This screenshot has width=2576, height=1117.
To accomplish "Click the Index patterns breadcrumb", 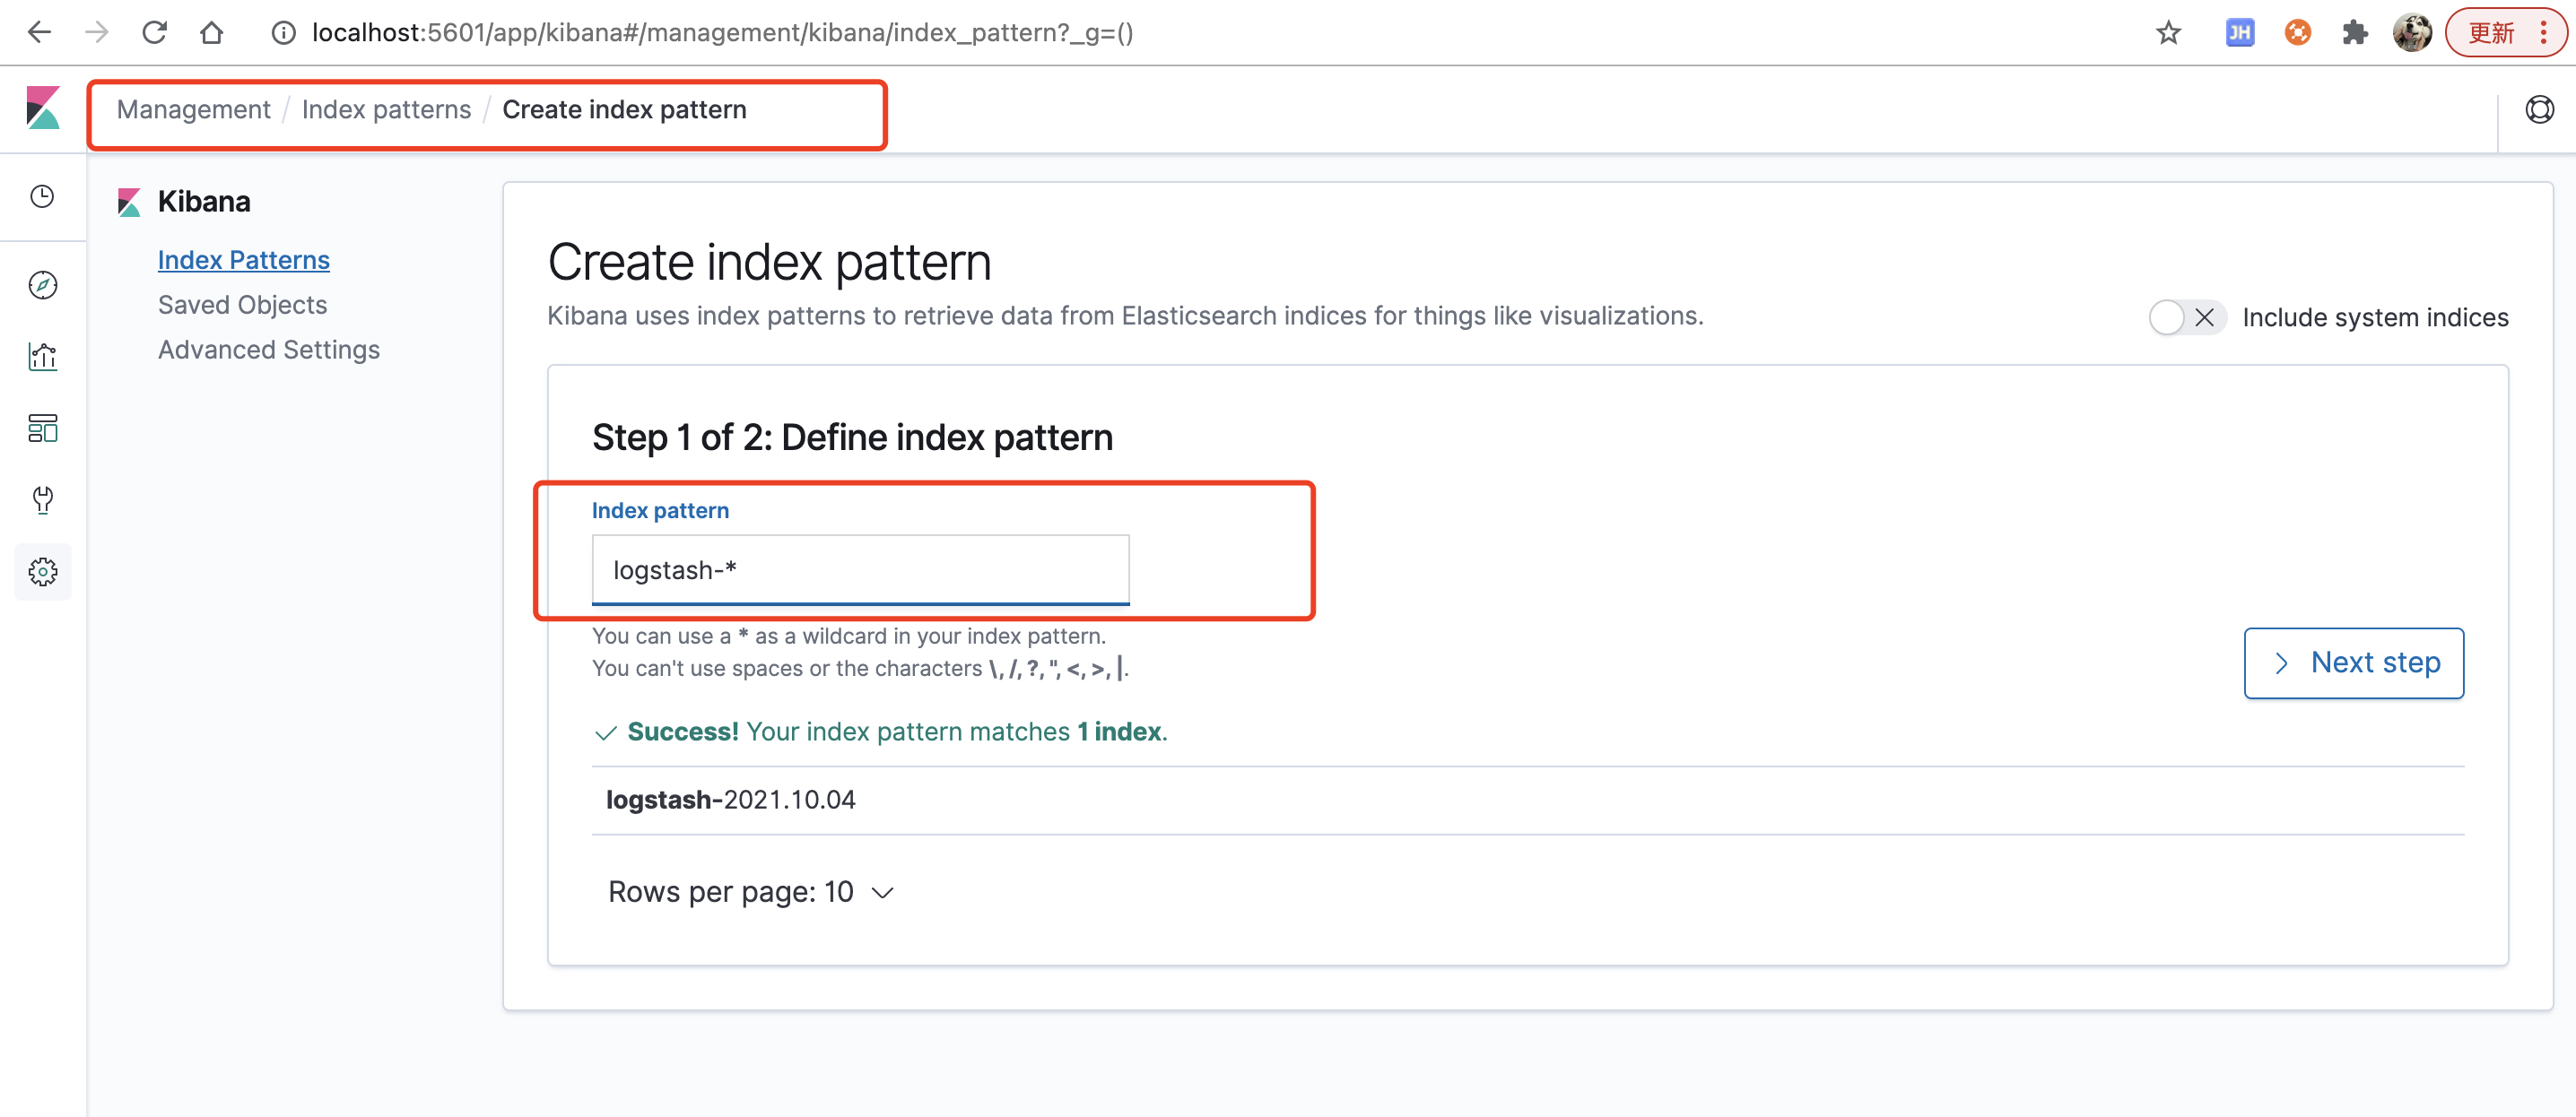I will (386, 110).
